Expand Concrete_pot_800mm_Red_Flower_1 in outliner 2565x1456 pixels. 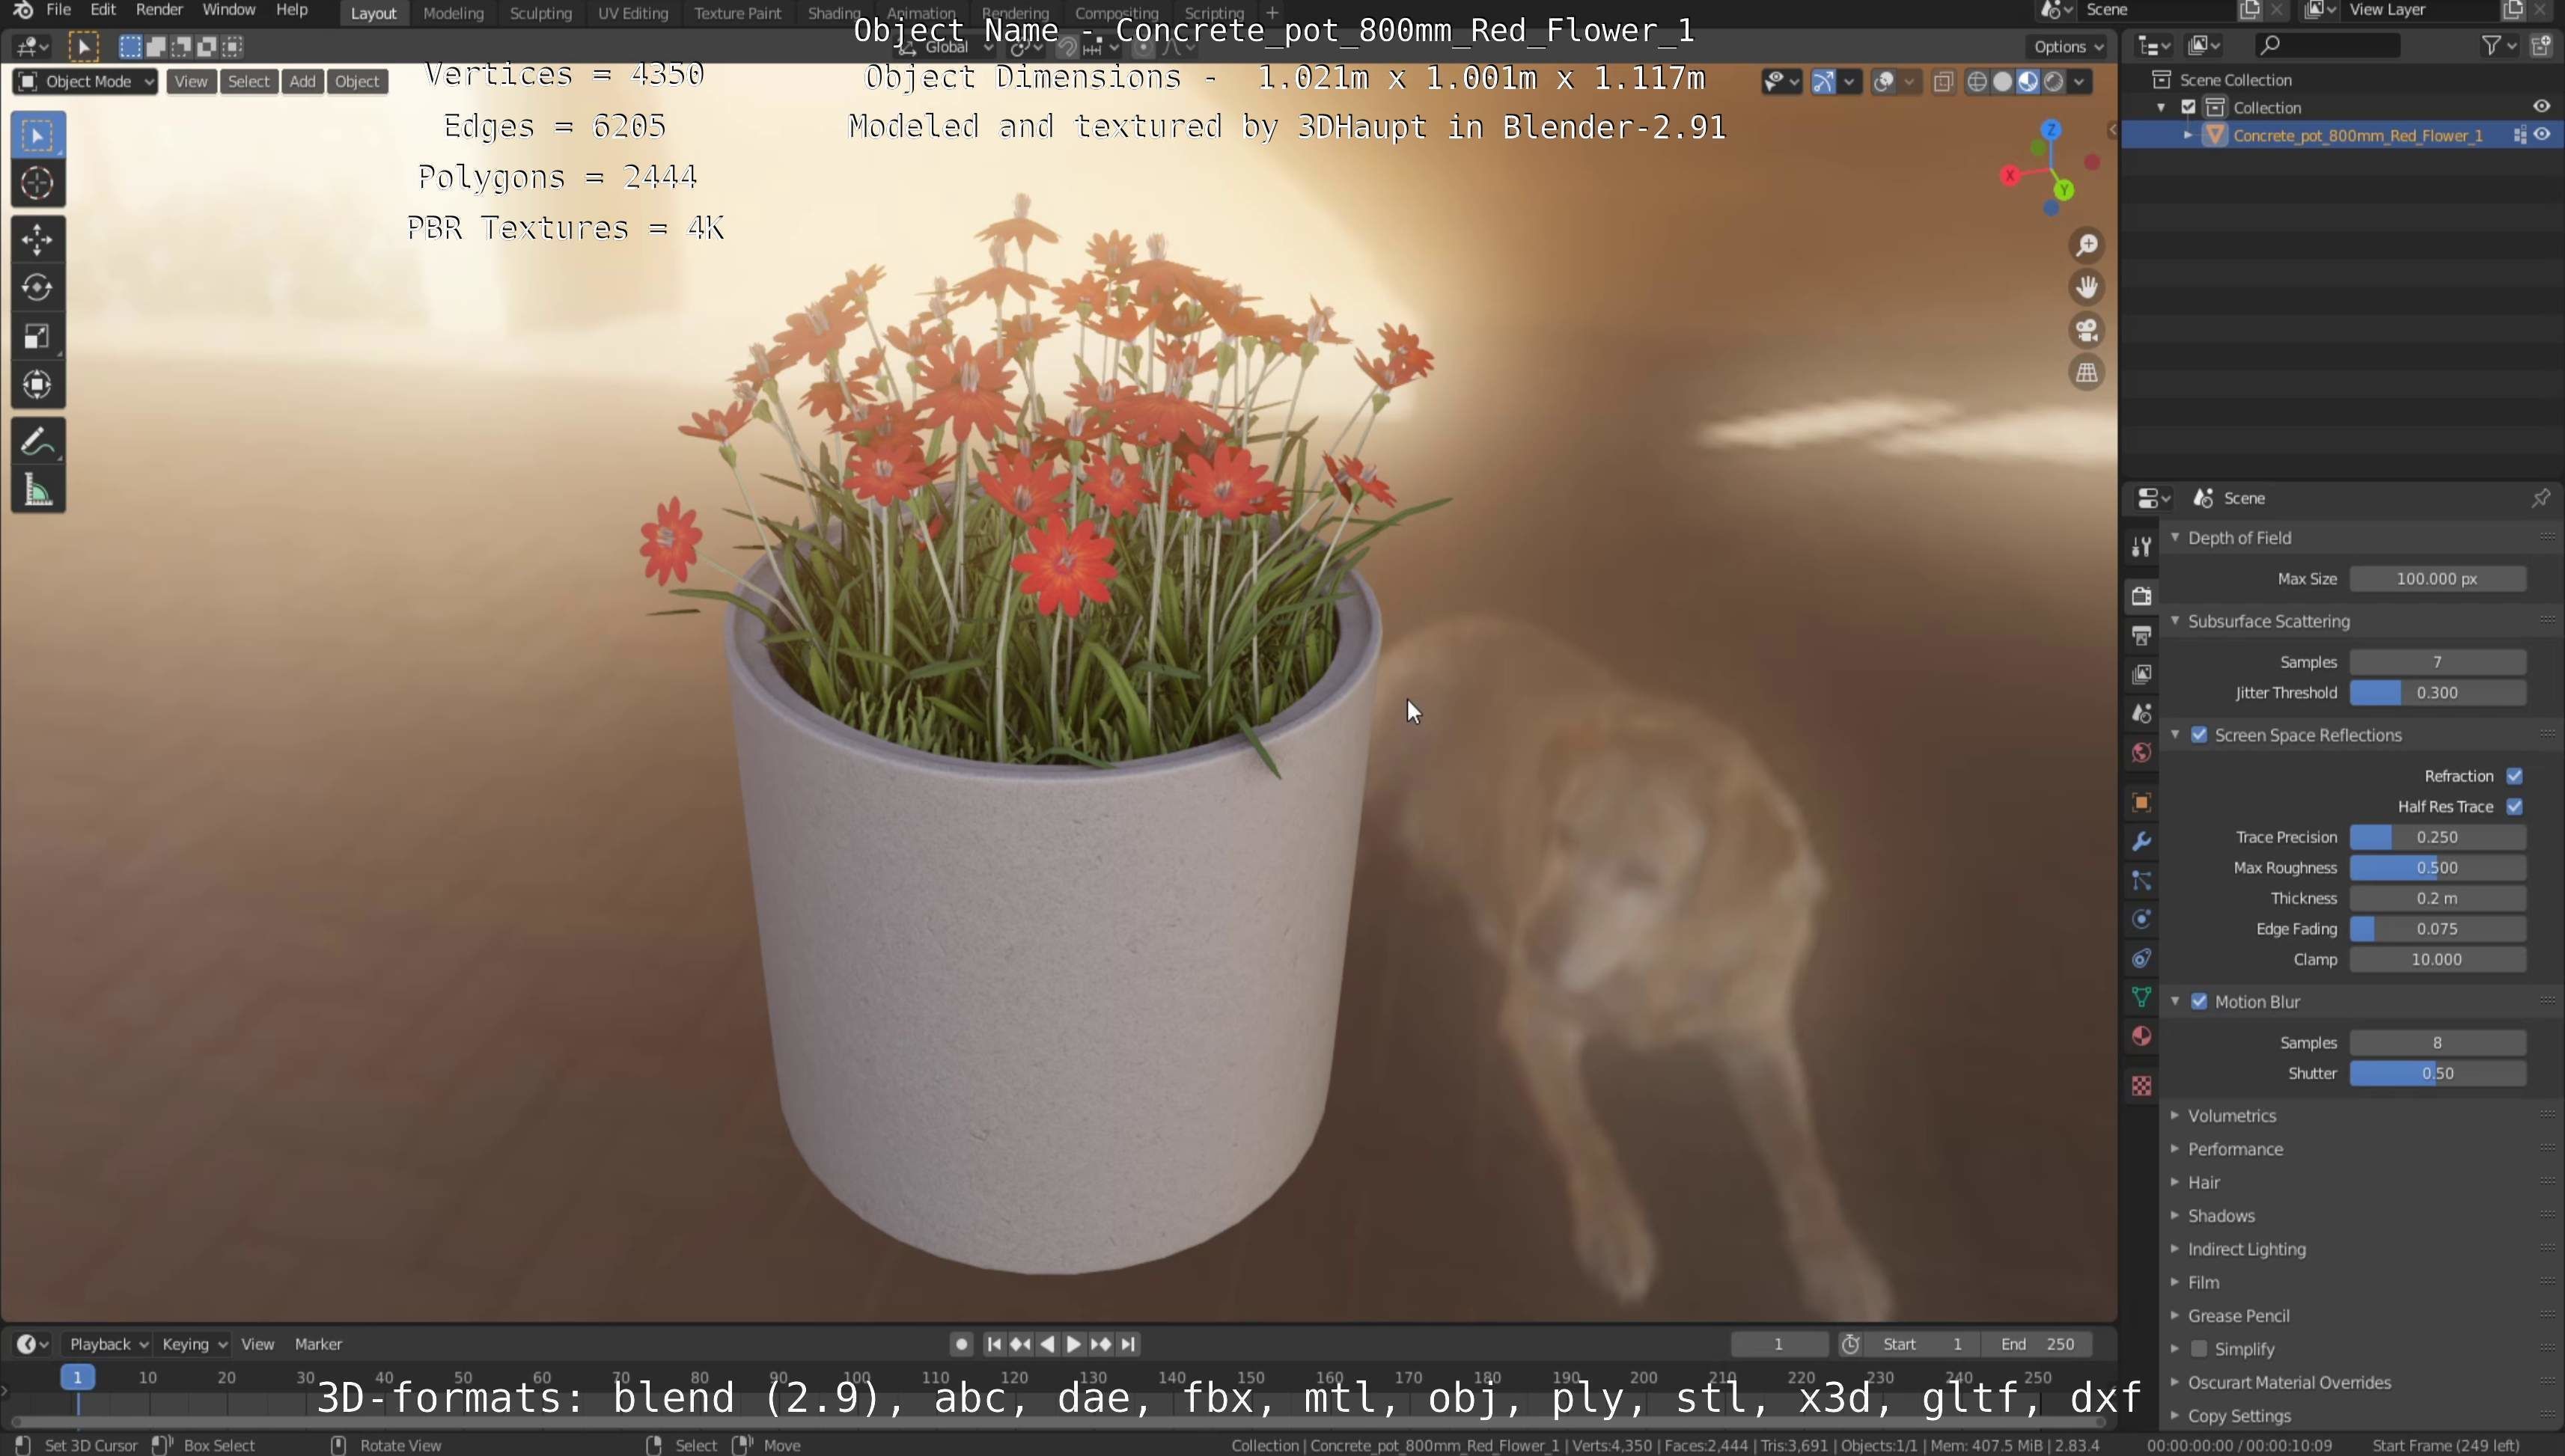pos(2188,135)
